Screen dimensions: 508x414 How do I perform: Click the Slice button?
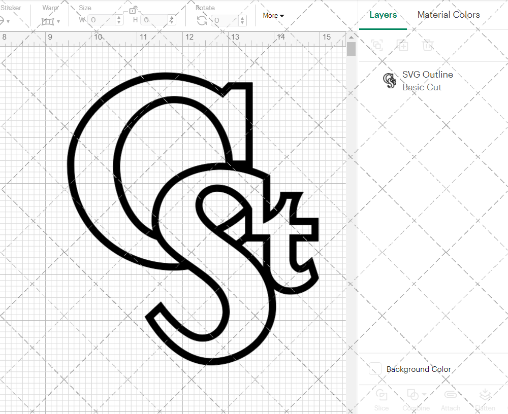382,400
